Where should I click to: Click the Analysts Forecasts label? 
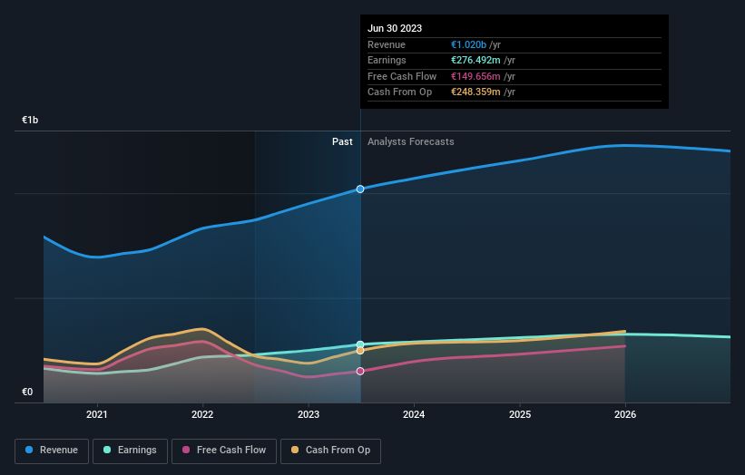click(410, 141)
